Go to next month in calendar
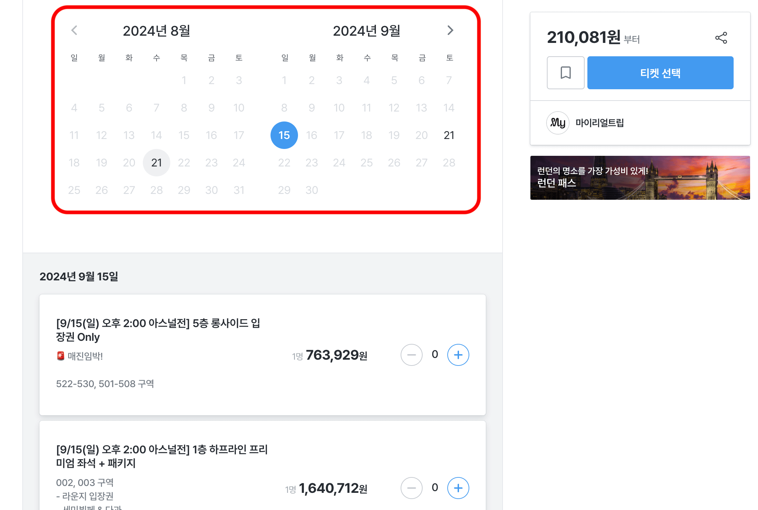The image size is (758, 510). 450,30
